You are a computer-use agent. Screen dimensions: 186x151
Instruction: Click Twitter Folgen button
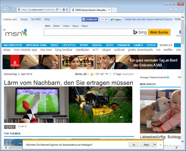pos(116,19)
